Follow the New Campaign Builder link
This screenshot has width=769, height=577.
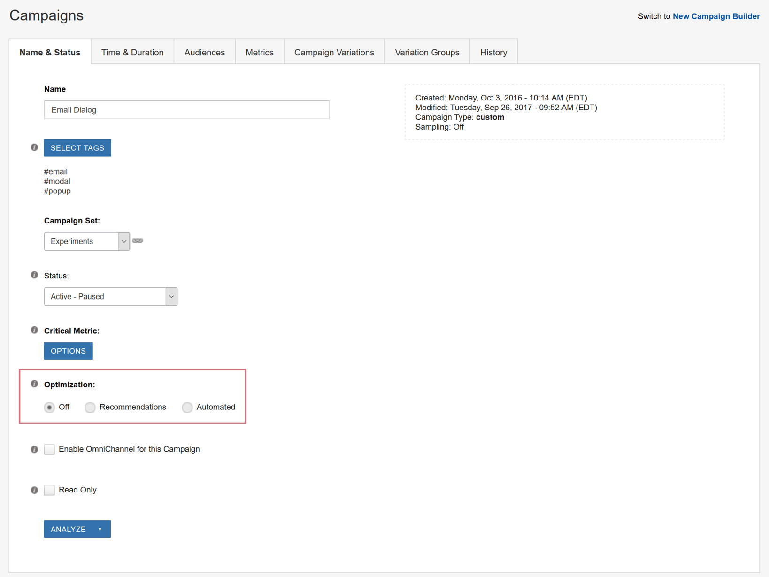pos(716,16)
